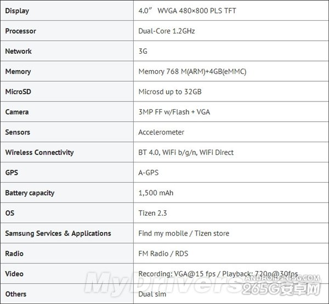Click the Battery capacity label
Viewport: 329px width, 304px height.
click(30, 193)
